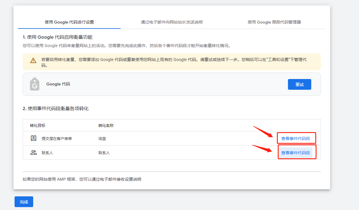This screenshot has width=359, height=210.
Task: Click the Google 代码 label in the card
Action: tap(58, 84)
